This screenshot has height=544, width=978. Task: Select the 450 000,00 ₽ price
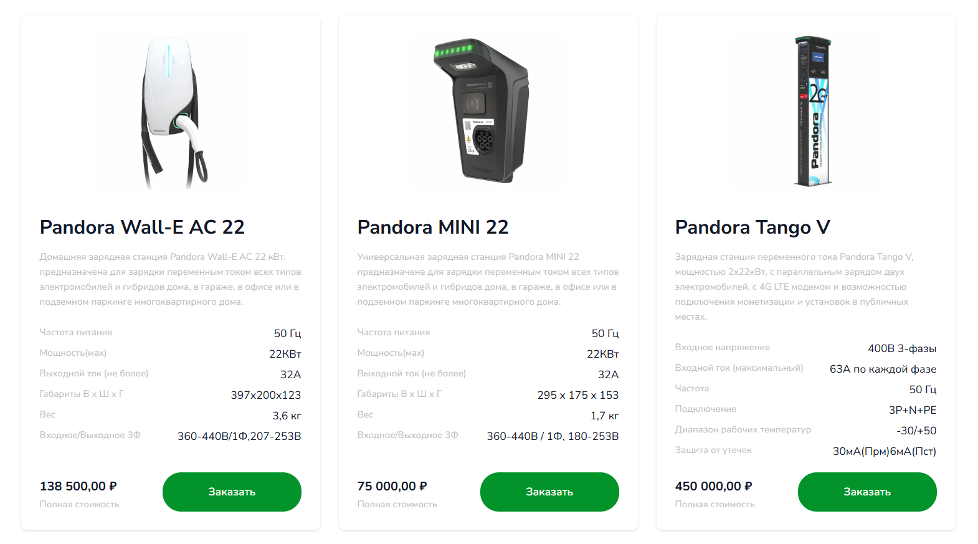coord(714,486)
